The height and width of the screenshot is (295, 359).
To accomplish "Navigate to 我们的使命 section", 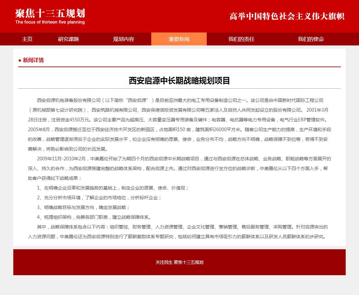I will point(311,39).
